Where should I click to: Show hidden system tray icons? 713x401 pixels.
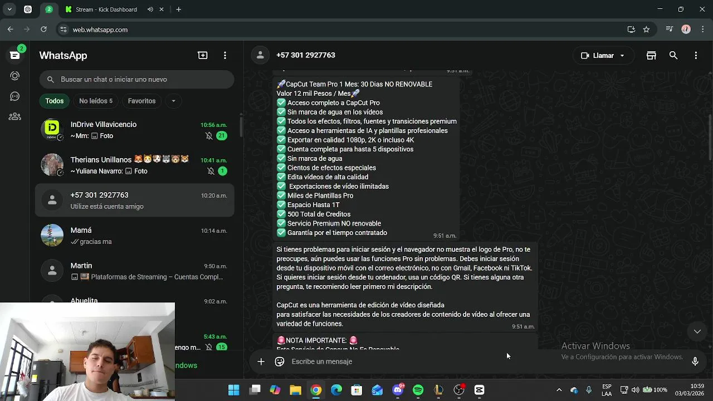pyautogui.click(x=559, y=390)
